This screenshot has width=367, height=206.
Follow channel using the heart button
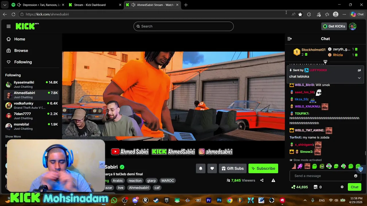coord(212,169)
